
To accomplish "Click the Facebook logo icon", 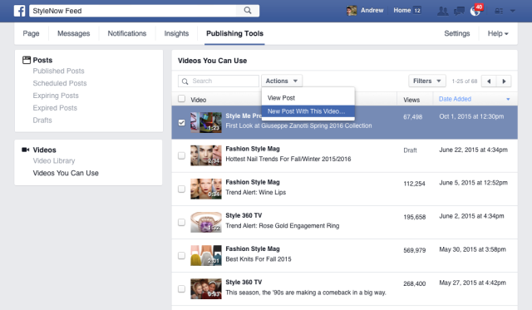I will (19, 11).
